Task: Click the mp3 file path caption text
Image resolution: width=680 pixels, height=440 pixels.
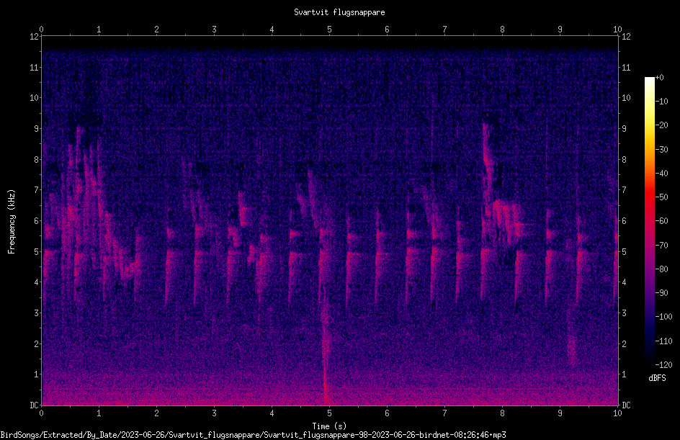Action: coord(253,435)
